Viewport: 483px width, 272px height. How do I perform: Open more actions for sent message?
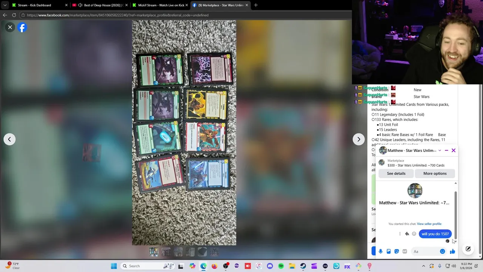tap(400, 234)
